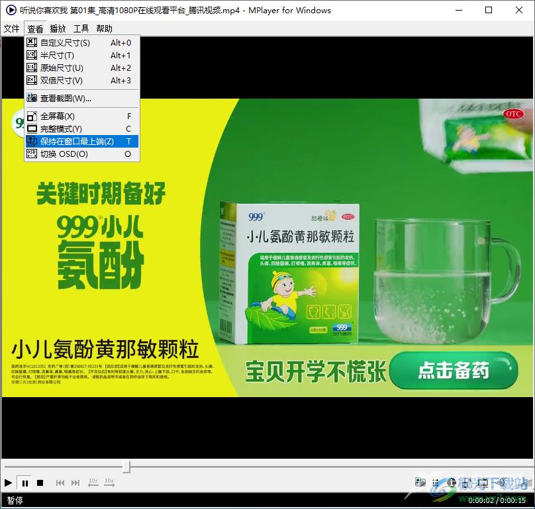Click the fullscreen icon in bottom toolbar

(467, 482)
